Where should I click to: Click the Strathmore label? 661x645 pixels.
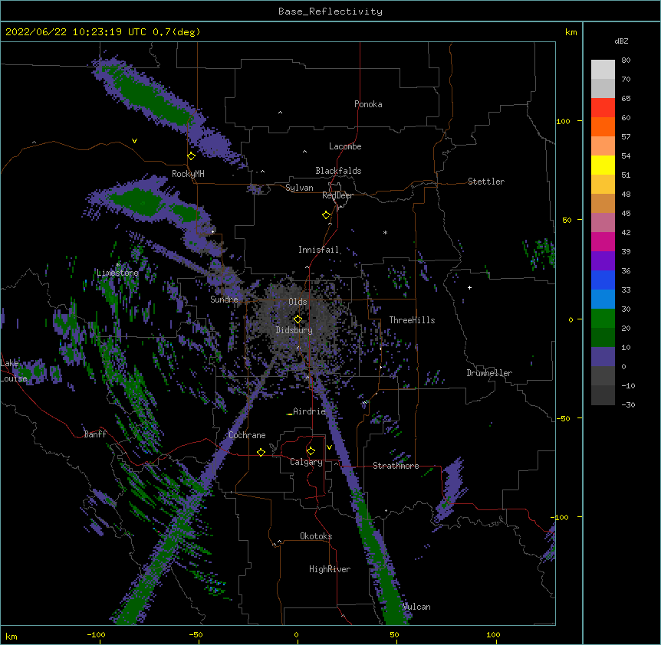click(396, 466)
